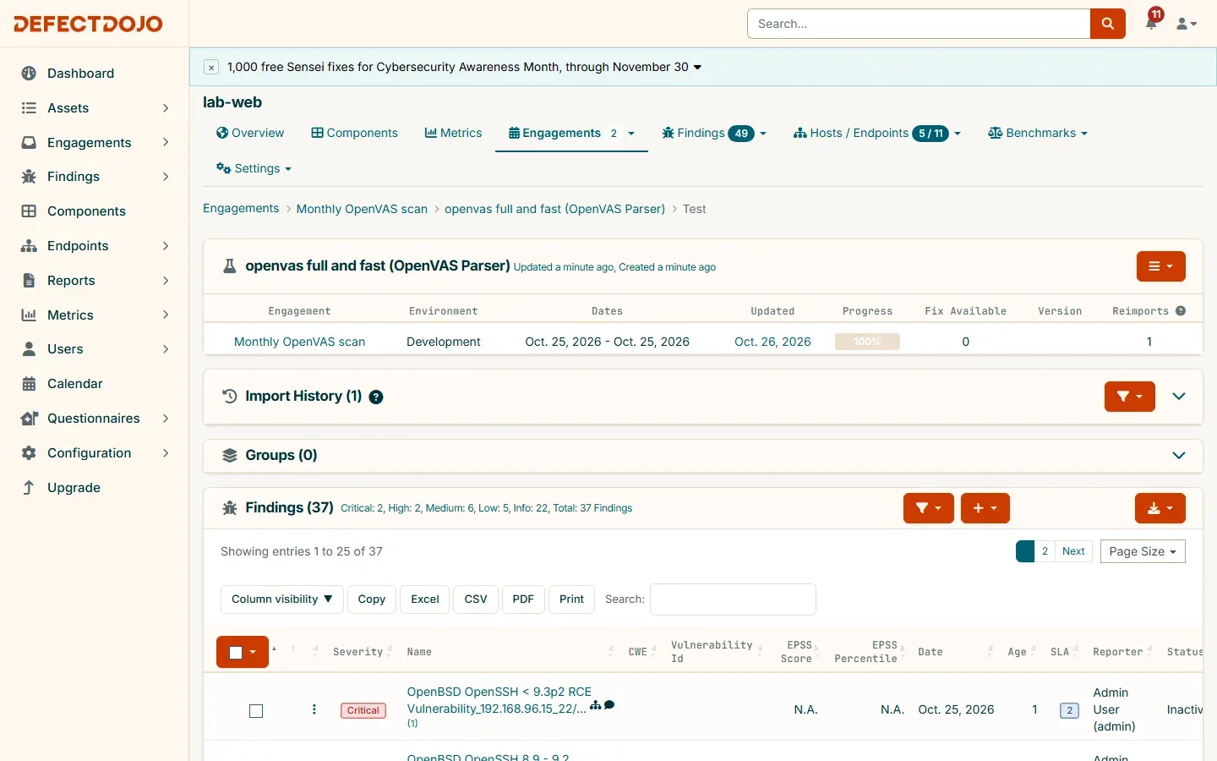Open the Metrics product tab
This screenshot has height=761, width=1217.
[453, 133]
